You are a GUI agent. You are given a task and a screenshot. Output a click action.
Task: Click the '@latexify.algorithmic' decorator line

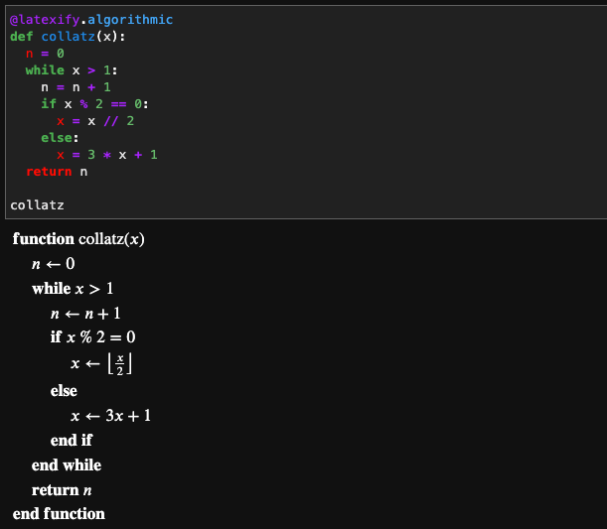[x=91, y=19]
